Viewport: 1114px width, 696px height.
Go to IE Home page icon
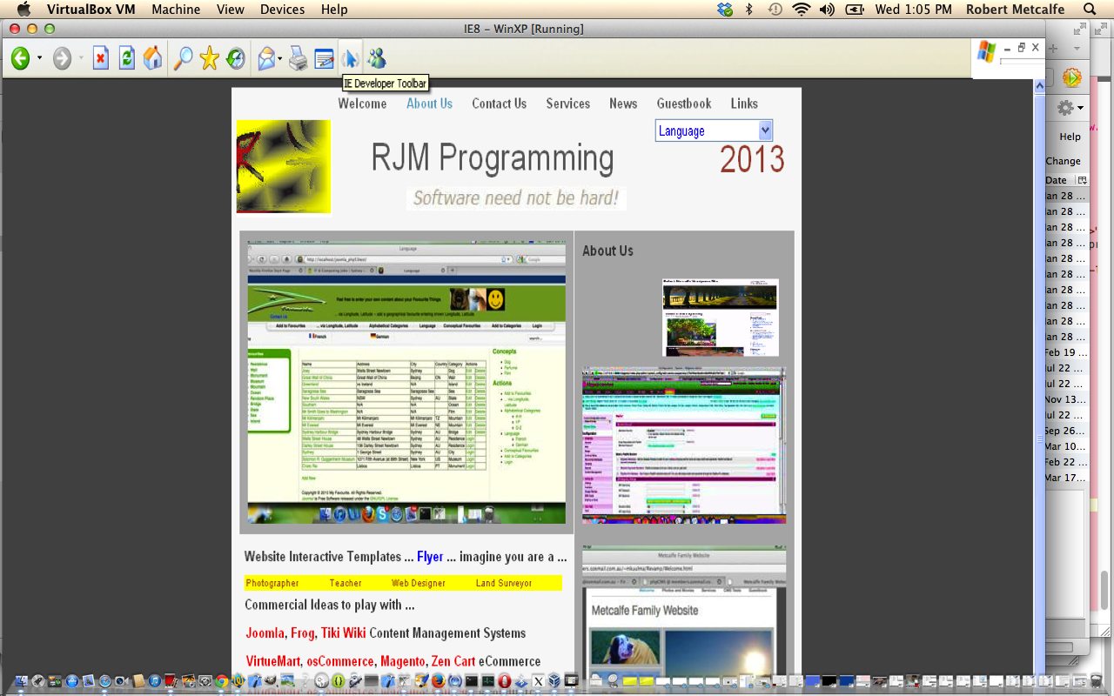tap(153, 58)
